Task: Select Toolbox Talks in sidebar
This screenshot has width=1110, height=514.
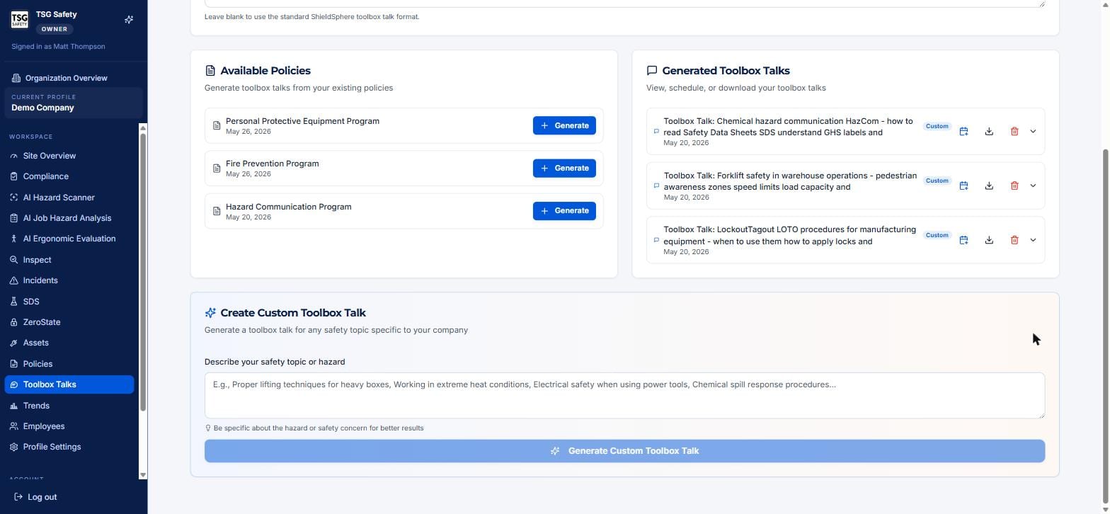Action: tap(69, 384)
